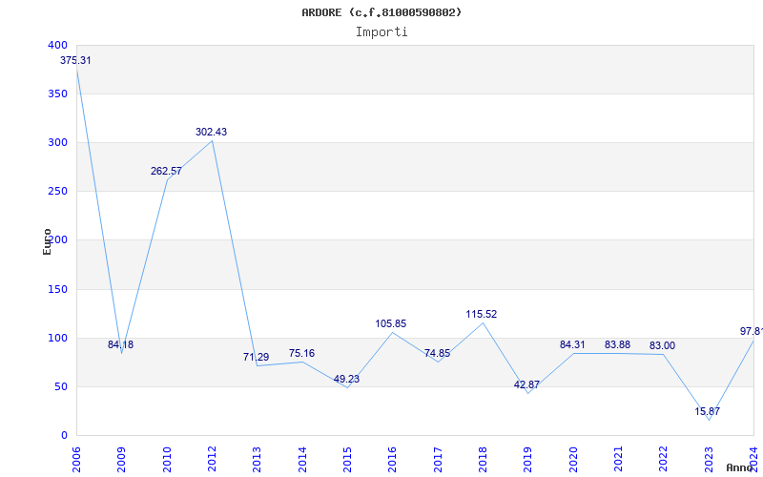Select the 2016 x-axis year label
Image resolution: width=763 pixels, height=477 pixels.
tap(393, 460)
